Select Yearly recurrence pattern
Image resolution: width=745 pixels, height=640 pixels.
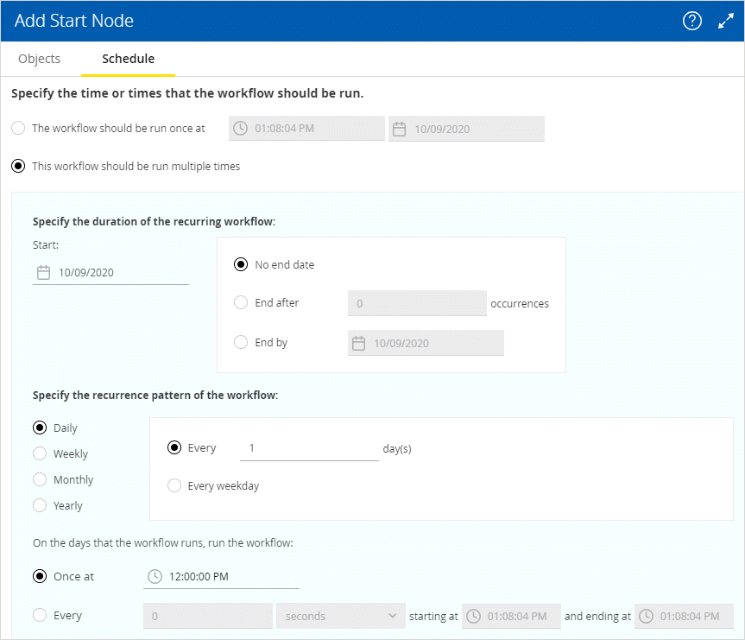[x=40, y=505]
